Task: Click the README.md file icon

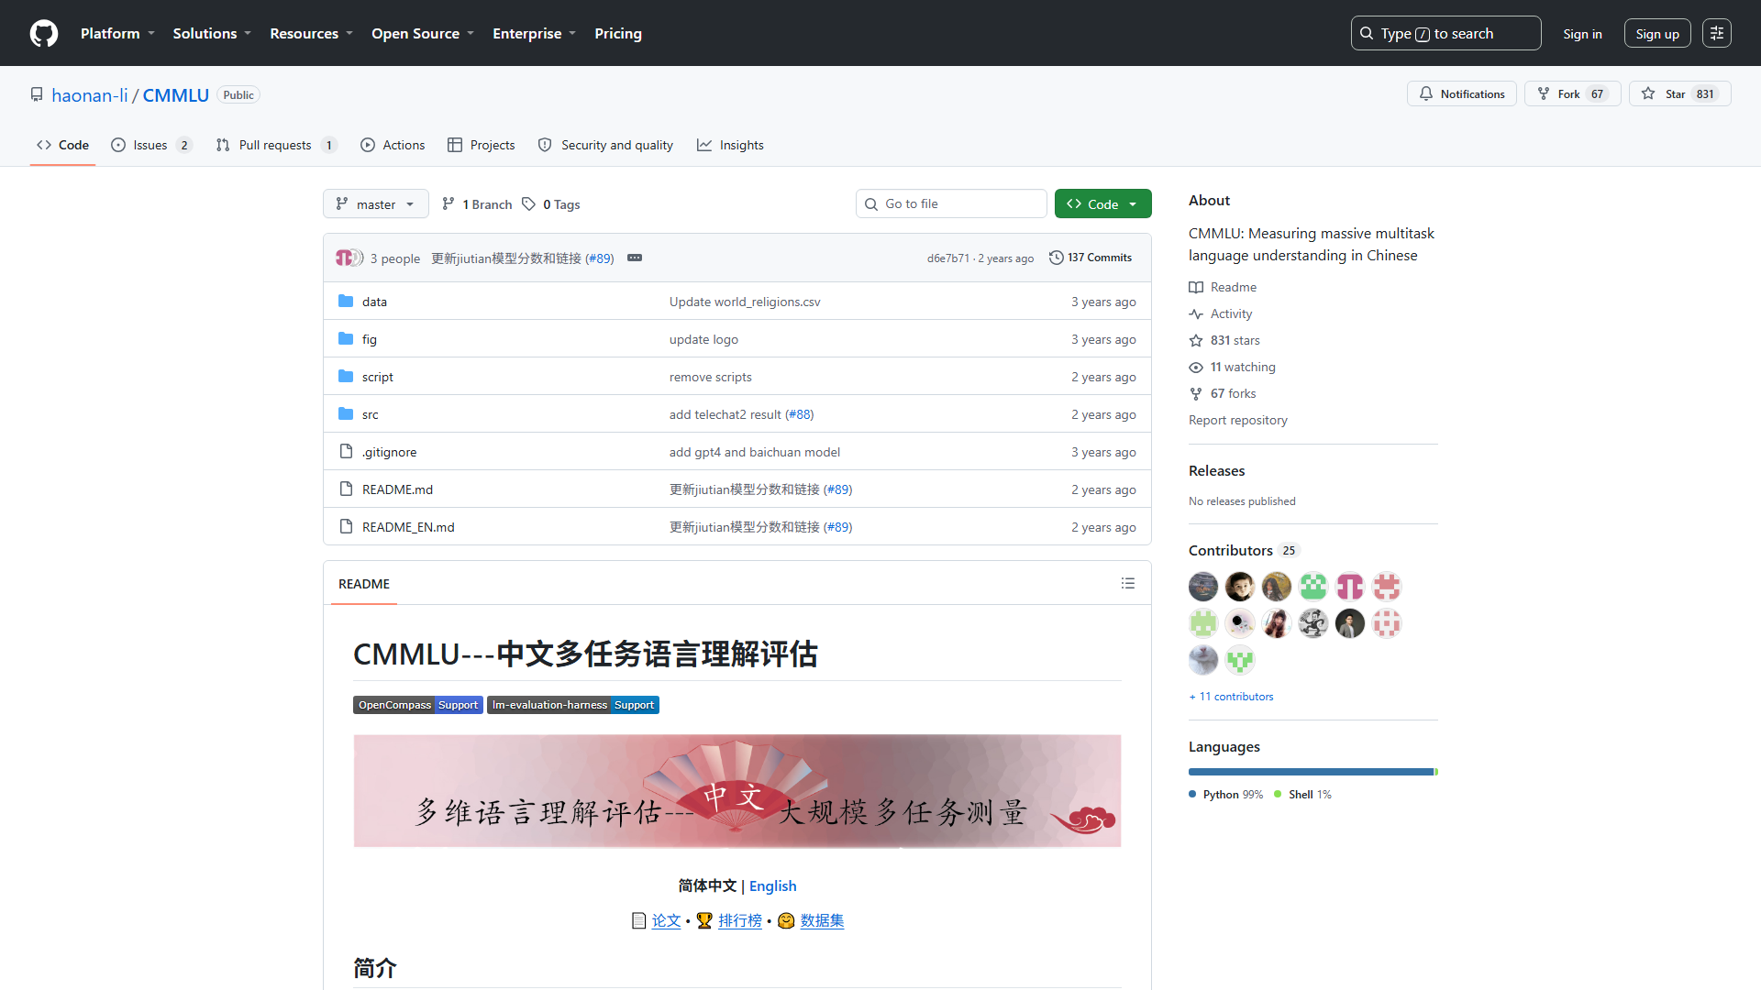Action: [x=346, y=489]
